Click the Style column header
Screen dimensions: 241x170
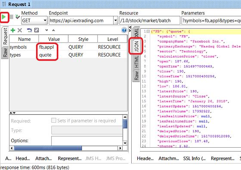(x=83, y=39)
